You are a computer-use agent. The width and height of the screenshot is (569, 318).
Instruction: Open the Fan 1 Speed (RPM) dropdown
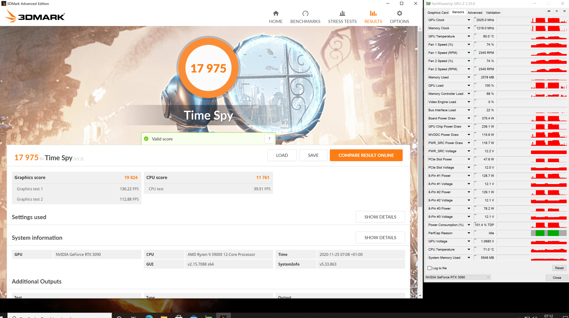469,53
